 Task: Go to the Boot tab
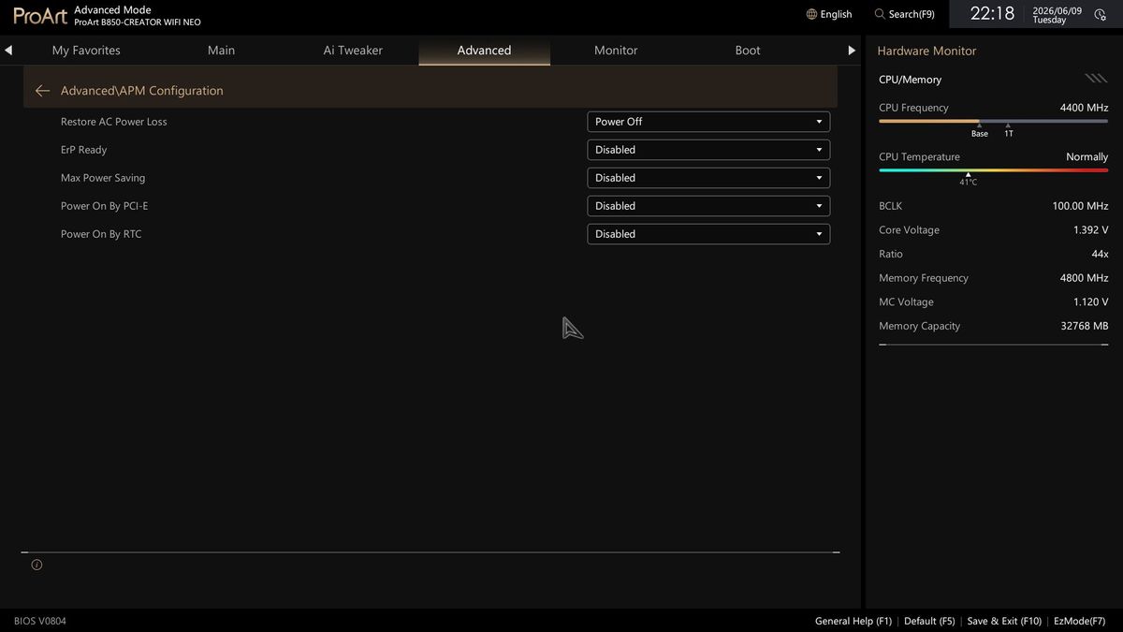click(748, 51)
